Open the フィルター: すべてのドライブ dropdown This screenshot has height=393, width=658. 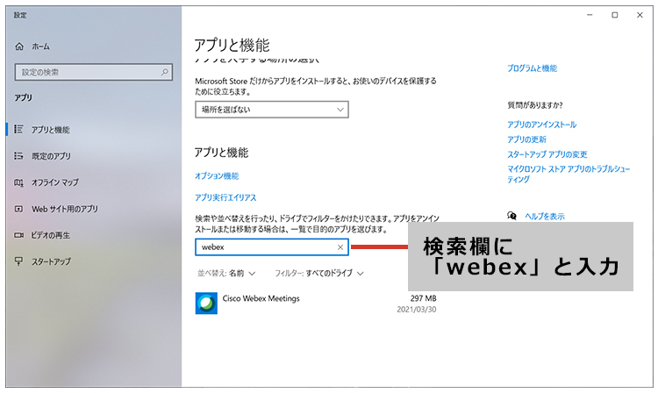[319, 273]
